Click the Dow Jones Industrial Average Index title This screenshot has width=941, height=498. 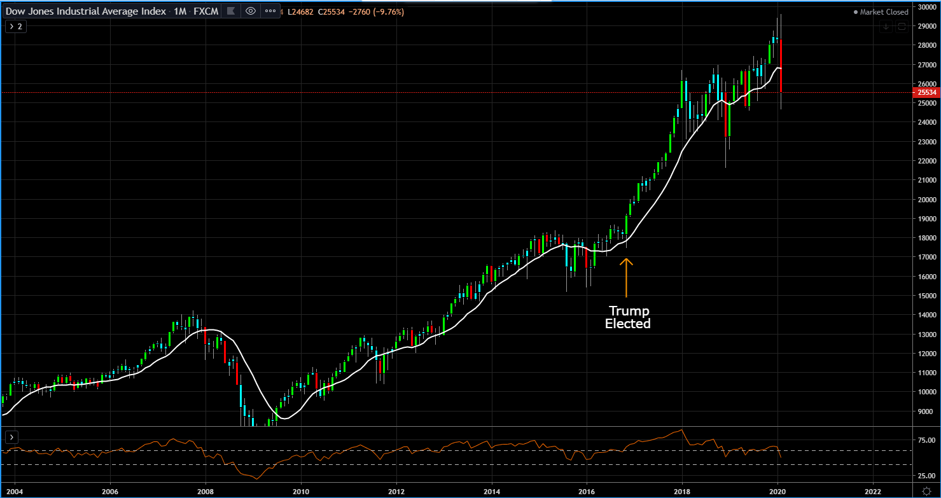click(x=85, y=11)
